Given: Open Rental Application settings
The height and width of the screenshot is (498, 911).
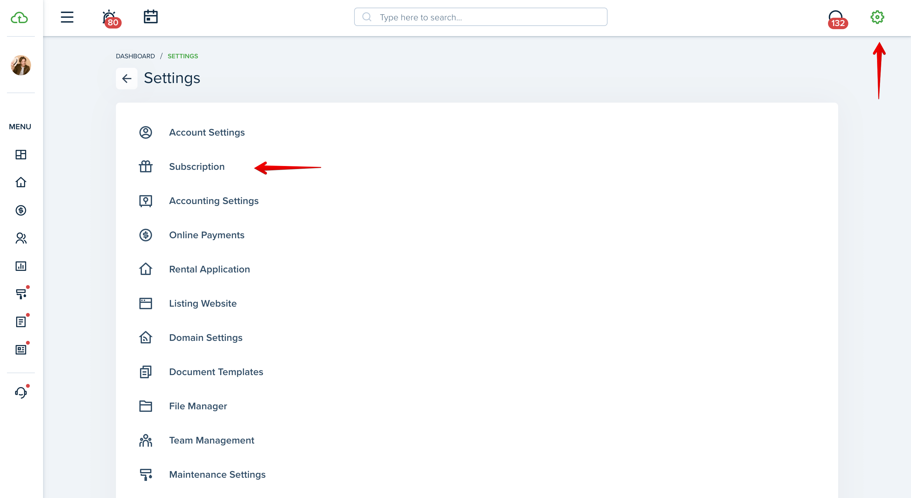Looking at the screenshot, I should (210, 269).
